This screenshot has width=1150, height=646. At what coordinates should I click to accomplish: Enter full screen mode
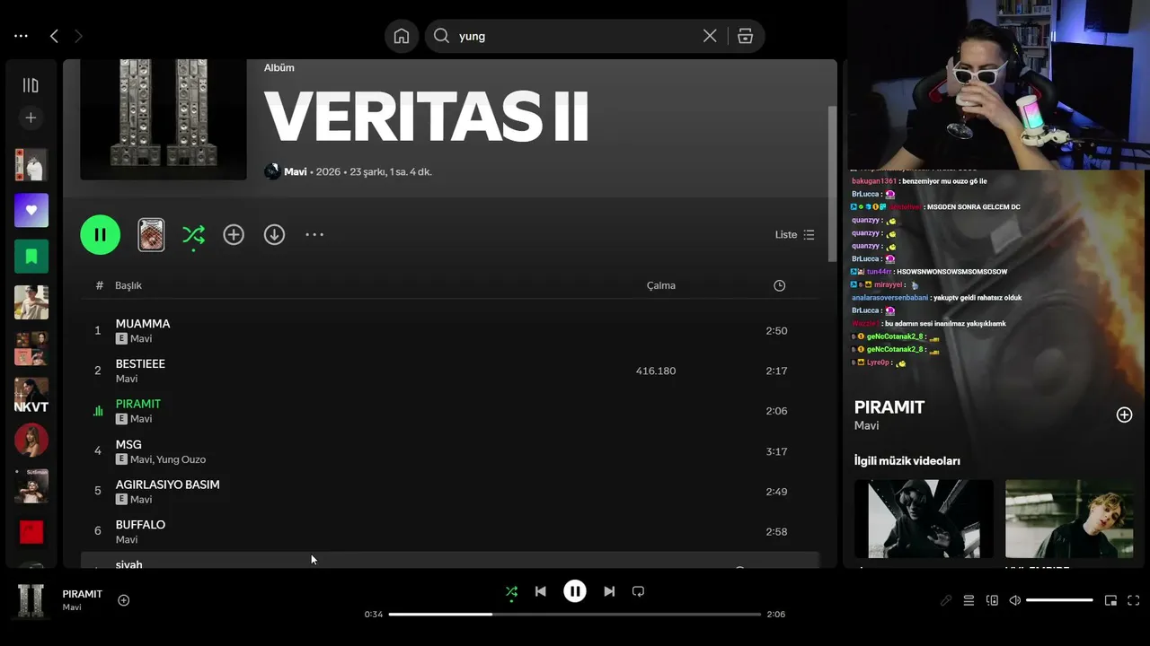(x=1134, y=600)
